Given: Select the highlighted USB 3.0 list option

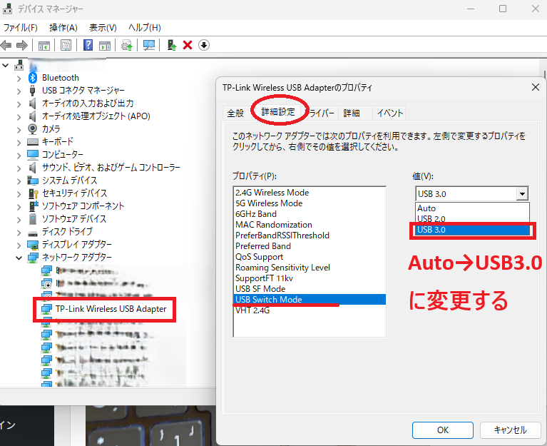Looking at the screenshot, I should 472,230.
